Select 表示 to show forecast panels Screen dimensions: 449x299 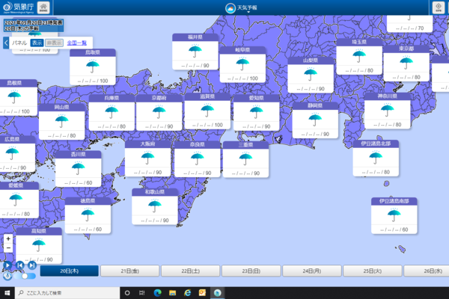point(37,43)
